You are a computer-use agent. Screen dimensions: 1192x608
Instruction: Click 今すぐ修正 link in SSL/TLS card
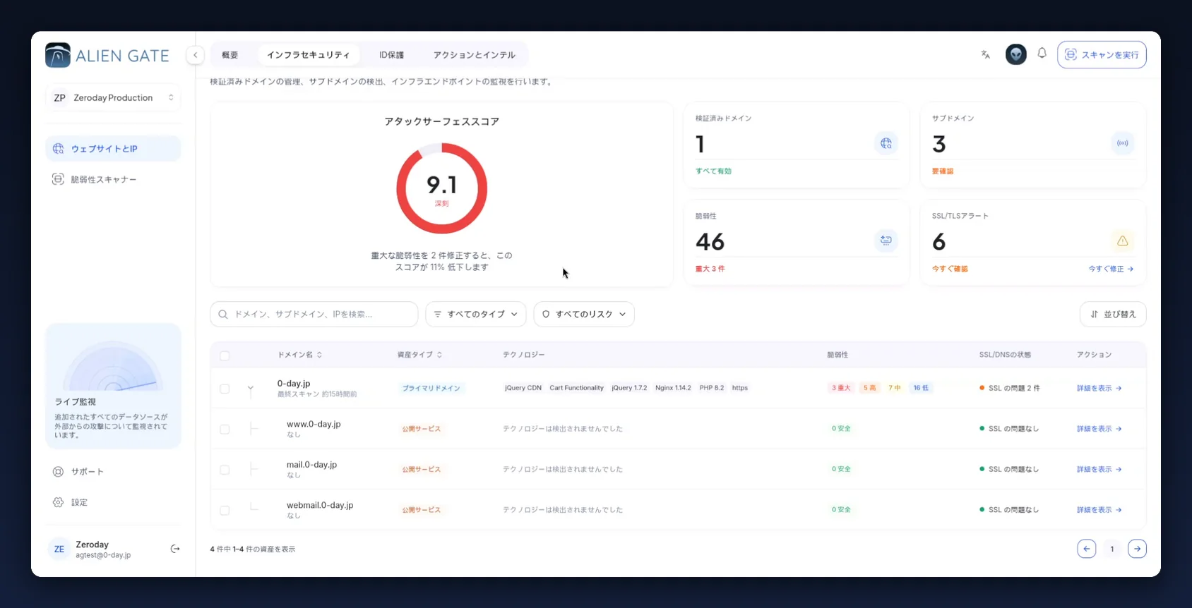point(1111,269)
